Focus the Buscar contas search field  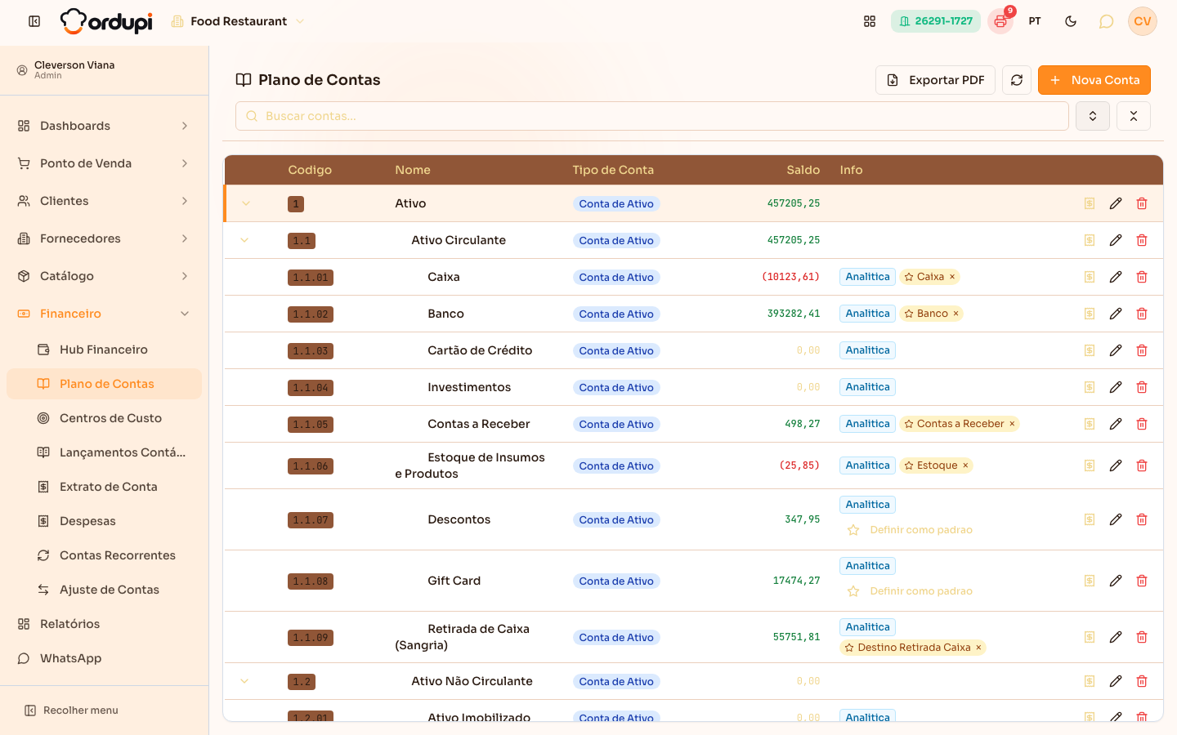[x=652, y=116]
